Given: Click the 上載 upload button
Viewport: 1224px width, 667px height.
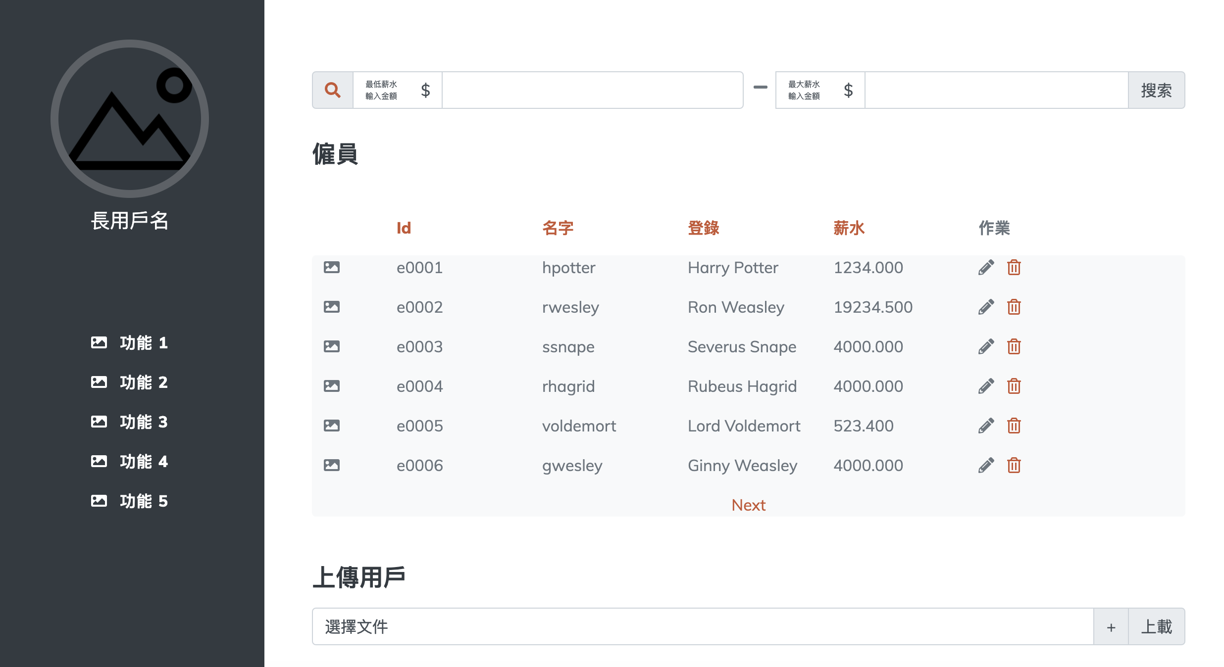Looking at the screenshot, I should coord(1156,627).
